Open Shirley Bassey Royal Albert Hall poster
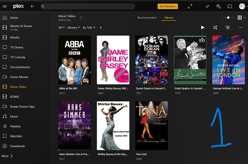This screenshot has width=248, height=164. 113,126
